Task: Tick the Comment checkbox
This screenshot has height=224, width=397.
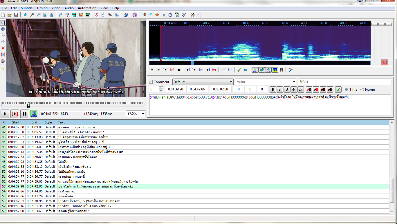Action: pyautogui.click(x=151, y=82)
